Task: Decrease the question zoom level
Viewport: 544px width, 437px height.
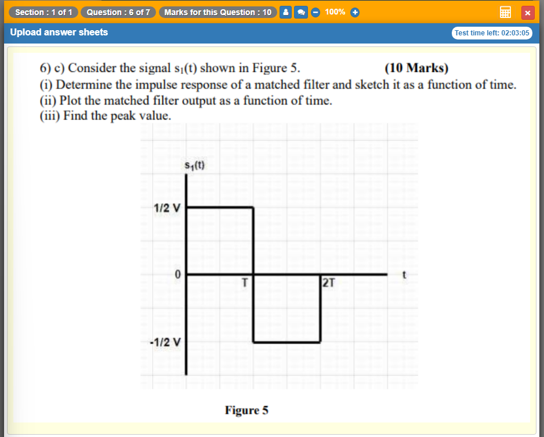Action: (315, 12)
